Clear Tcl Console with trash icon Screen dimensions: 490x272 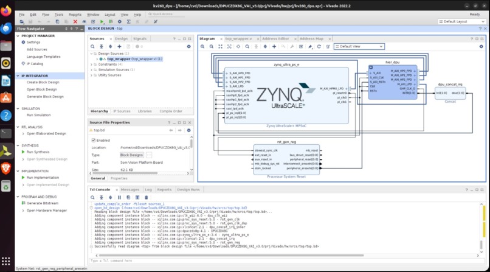[147, 198]
